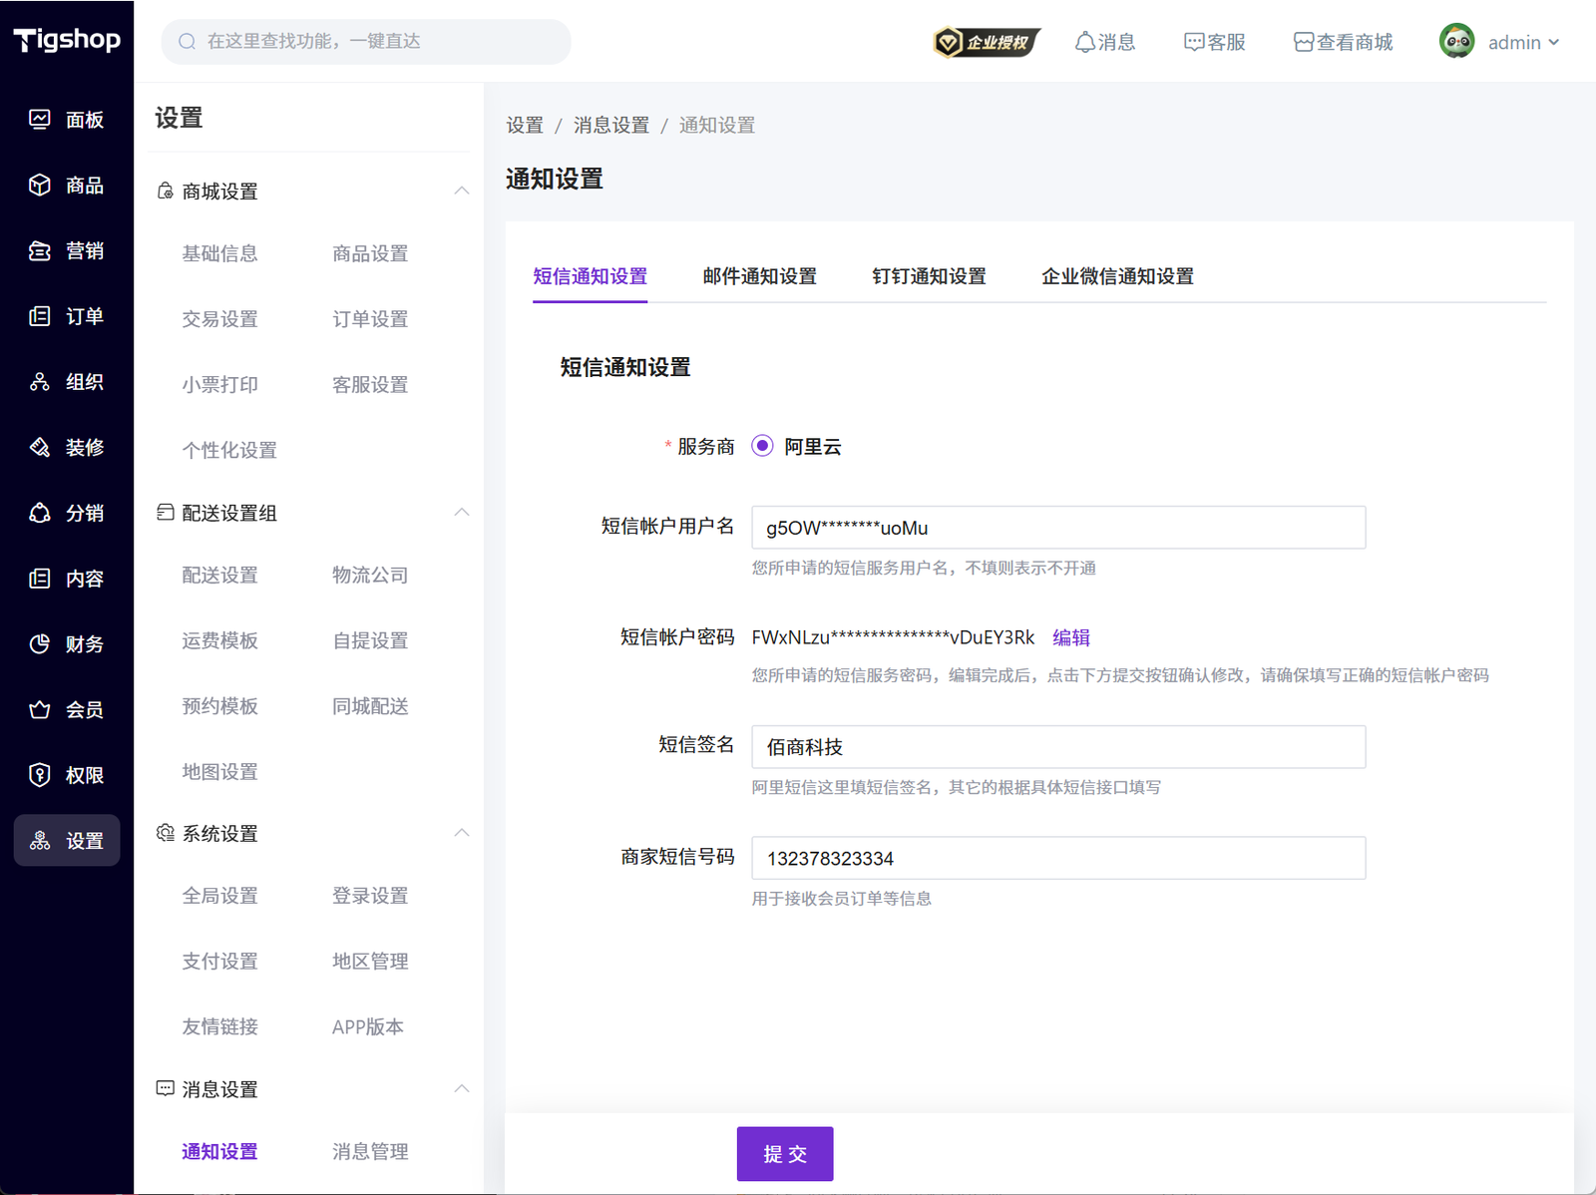Viewport: 1596px width, 1195px height.
Task: Click the 编辑 link for password
Action: coord(1071,637)
